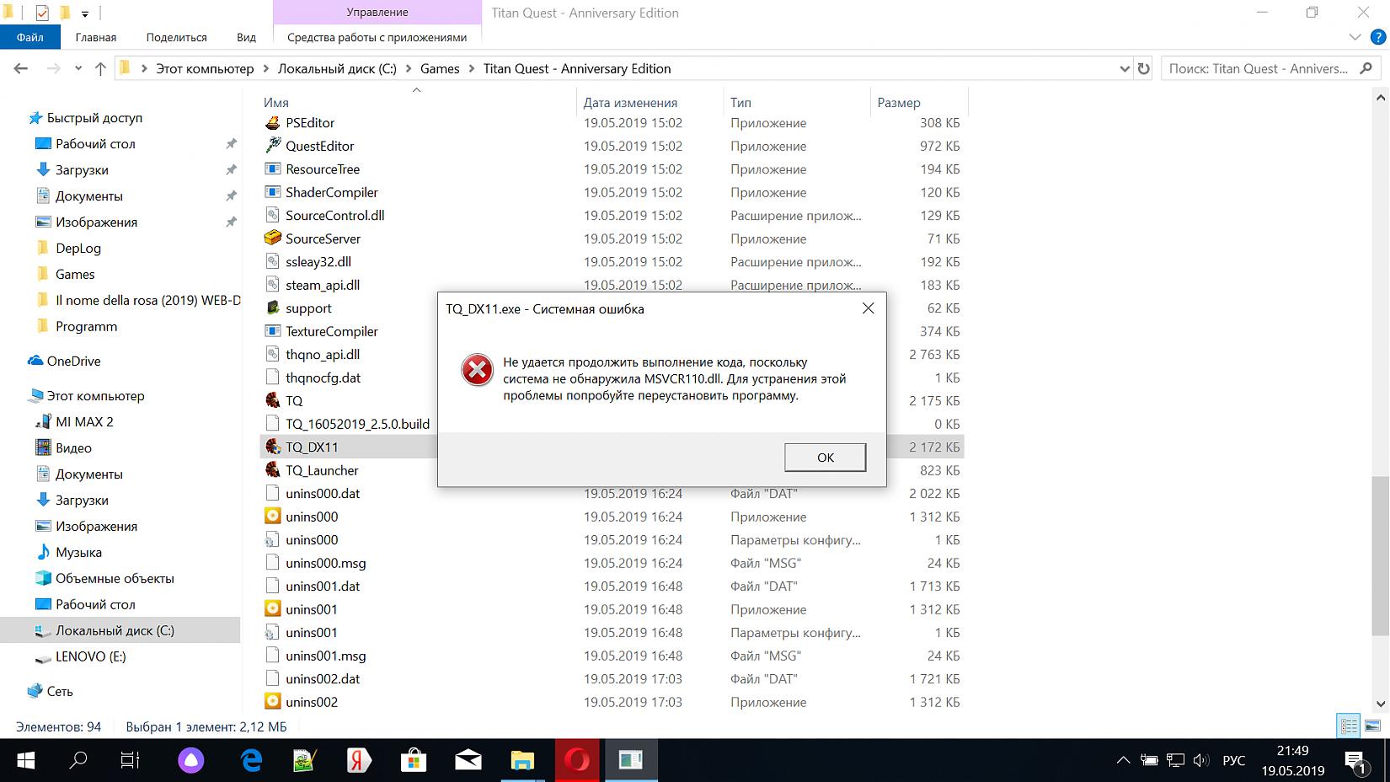Click the red error icon in the dialog
Screen dimensions: 1390x782
477,370
